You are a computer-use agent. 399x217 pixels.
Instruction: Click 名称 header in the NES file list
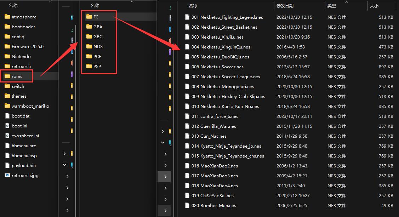193,6
